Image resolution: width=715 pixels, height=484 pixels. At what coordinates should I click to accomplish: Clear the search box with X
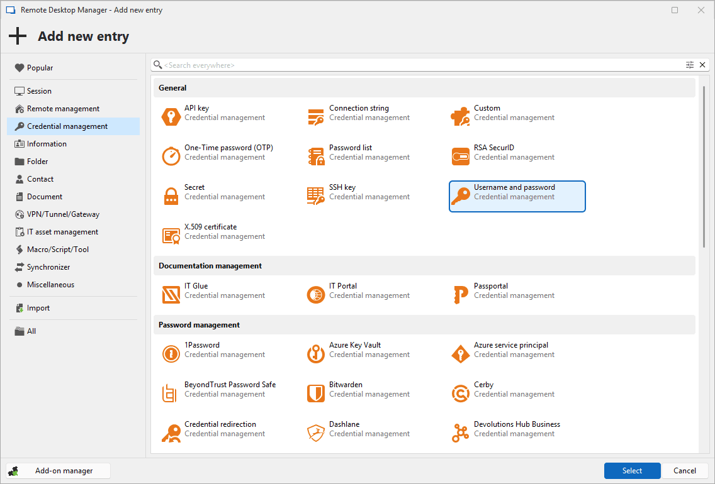tap(702, 65)
